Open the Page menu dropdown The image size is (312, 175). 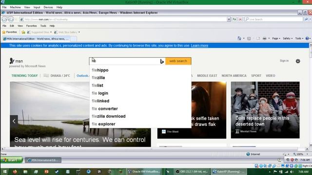[x=276, y=38]
